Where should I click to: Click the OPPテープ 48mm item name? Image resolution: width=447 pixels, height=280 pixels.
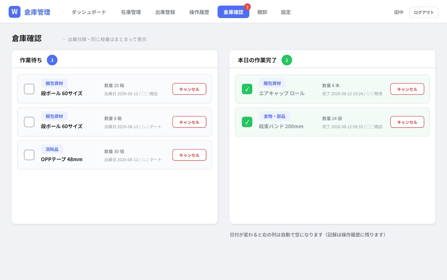tap(62, 159)
